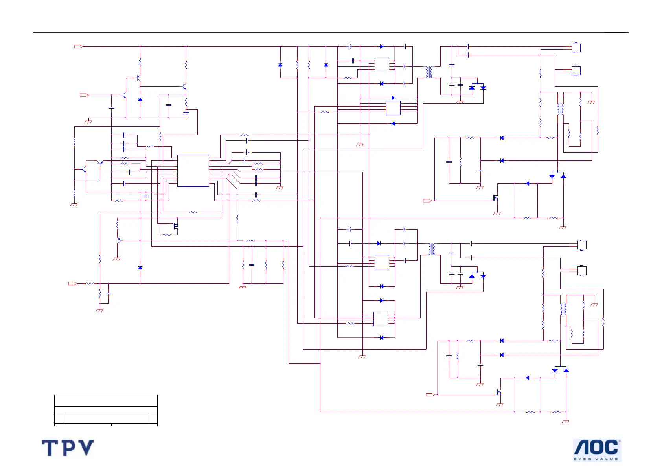
Task: Click the mid-right input port near upper MOSFET
Action: pyautogui.click(x=428, y=201)
